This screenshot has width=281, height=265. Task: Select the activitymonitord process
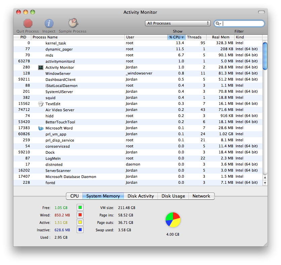[x=138, y=61]
